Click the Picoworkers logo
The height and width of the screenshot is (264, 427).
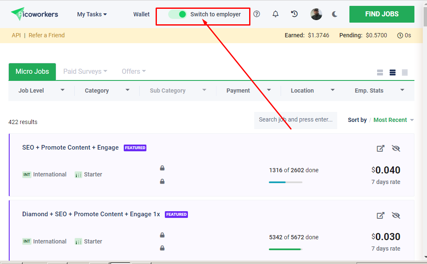click(x=34, y=14)
